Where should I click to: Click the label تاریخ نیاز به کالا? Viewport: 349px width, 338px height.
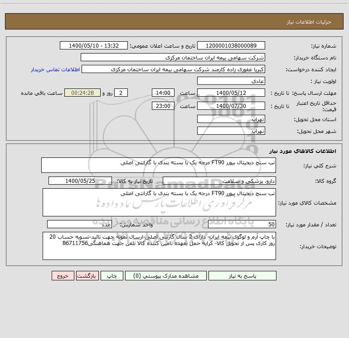(x=135, y=181)
